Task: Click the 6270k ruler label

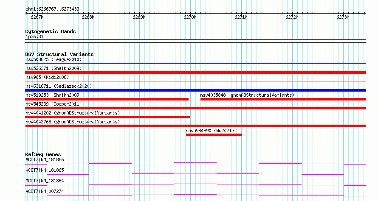Action: pyautogui.click(x=190, y=17)
